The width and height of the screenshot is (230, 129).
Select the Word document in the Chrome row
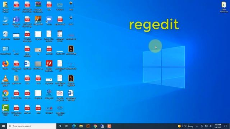pyautogui.click(x=71, y=96)
